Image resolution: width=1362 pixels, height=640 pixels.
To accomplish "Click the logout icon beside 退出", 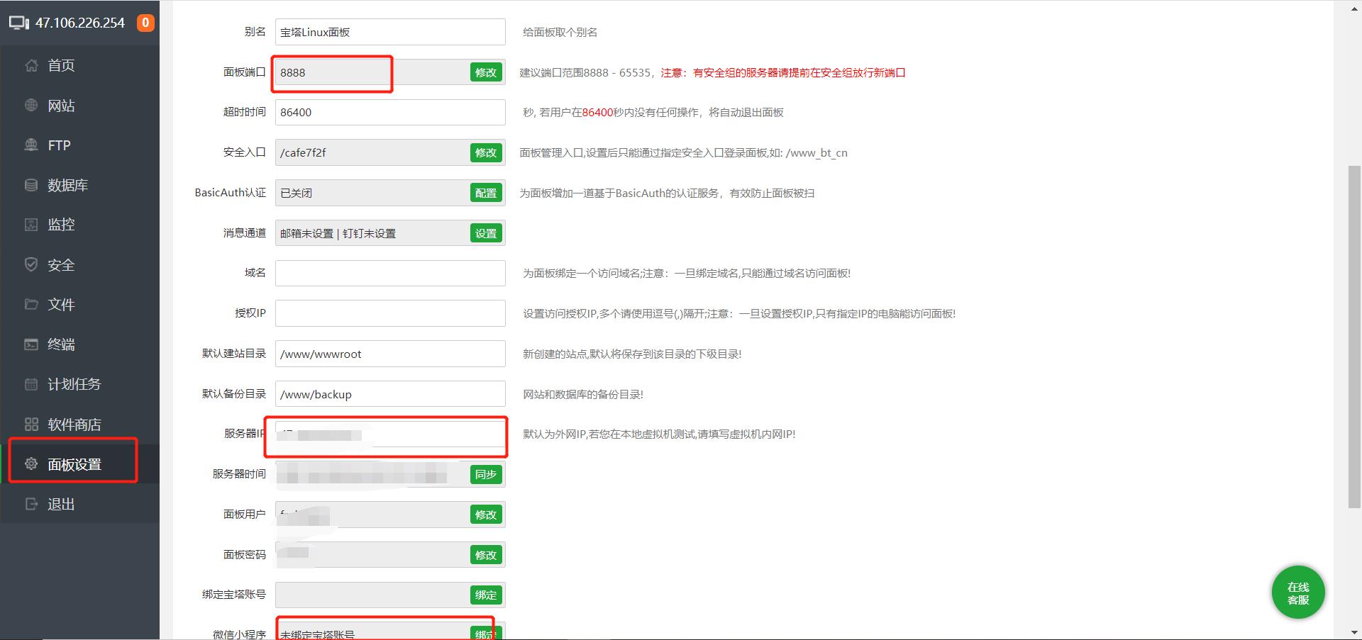I will [x=31, y=504].
